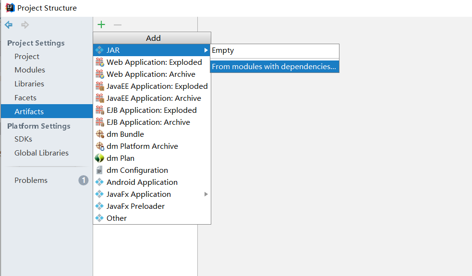The width and height of the screenshot is (472, 276).
Task: Open the Modules settings page
Action: coord(47,70)
